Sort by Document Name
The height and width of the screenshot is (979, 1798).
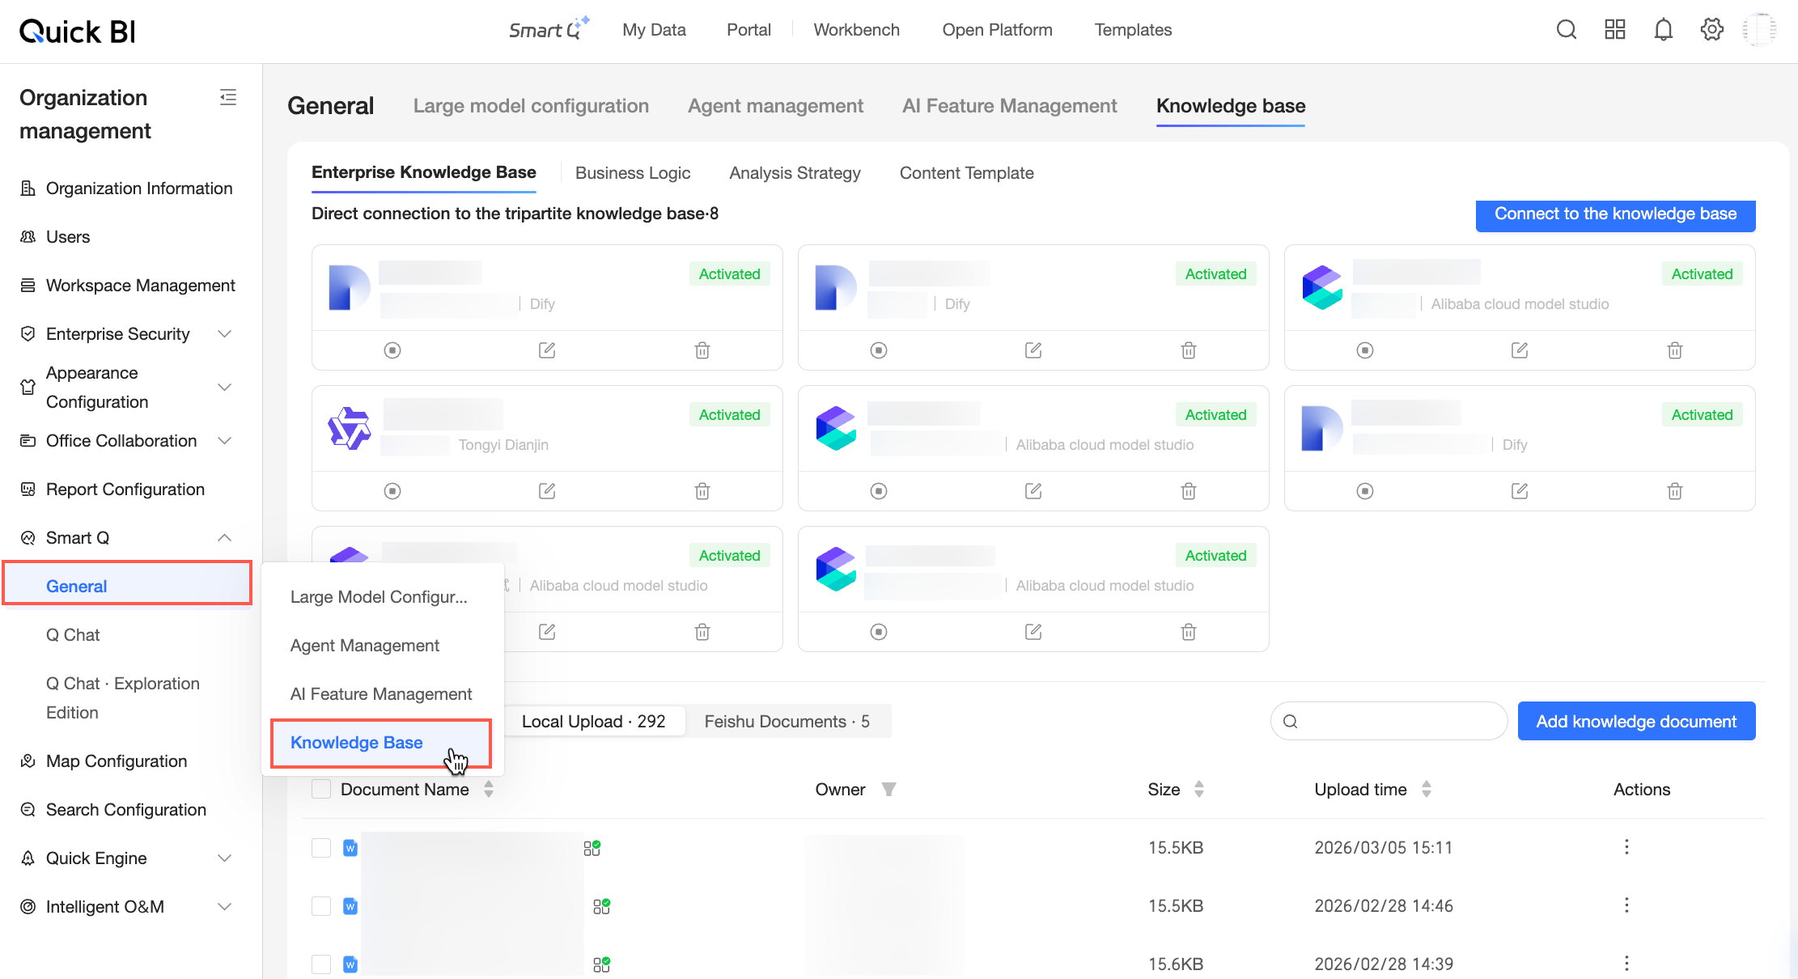pos(489,790)
